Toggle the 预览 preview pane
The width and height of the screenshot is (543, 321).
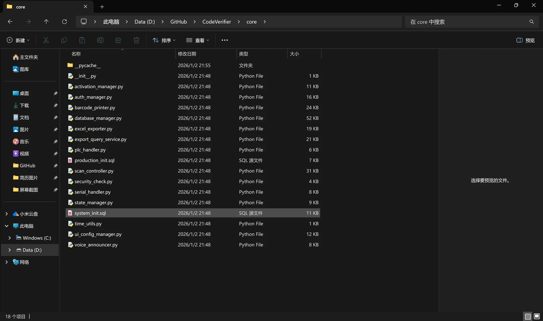[x=525, y=40]
